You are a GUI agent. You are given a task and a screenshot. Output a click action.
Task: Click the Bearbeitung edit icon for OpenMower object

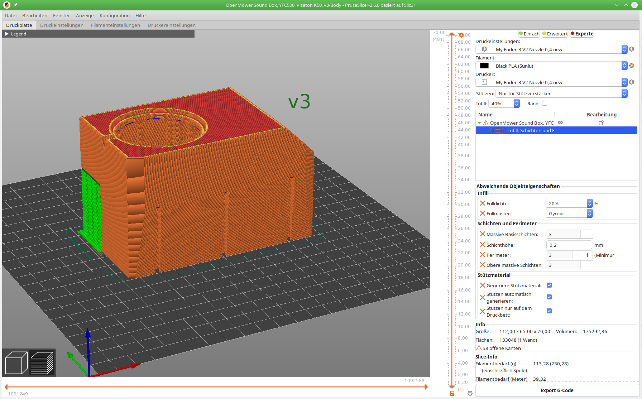pos(601,122)
